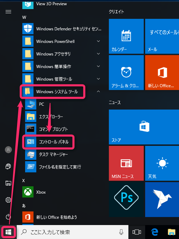The width and height of the screenshot is (179, 239).
Task: Open the アラーム & クロック tile
Action: pyautogui.click(x=126, y=73)
